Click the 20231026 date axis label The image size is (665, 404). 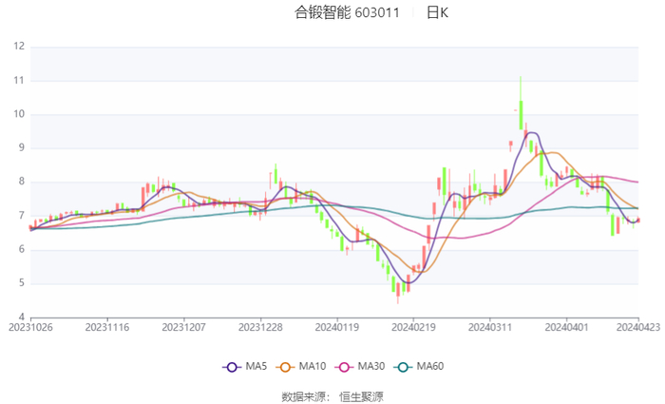pyautogui.click(x=31, y=326)
